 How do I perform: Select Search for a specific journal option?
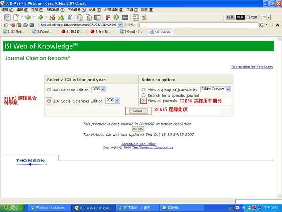pos(143,95)
